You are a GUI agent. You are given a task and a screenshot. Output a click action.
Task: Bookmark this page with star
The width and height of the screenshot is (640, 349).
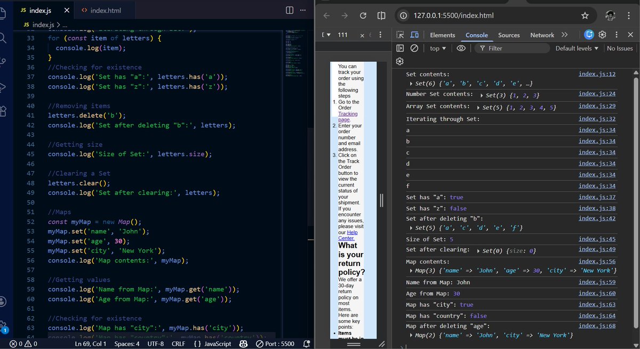(x=585, y=15)
